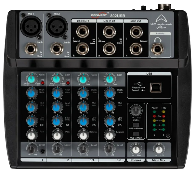Click the USB In level knob
Image resolution: width=195 pixels, height=173 pixels.
136,110
